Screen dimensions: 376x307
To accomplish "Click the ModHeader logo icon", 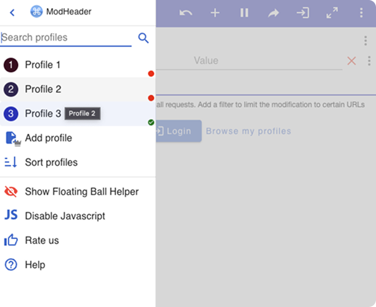I will (x=36, y=11).
